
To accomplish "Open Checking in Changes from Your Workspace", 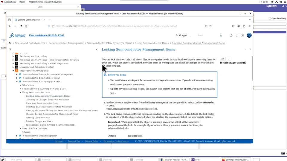I will click(48, 100).
